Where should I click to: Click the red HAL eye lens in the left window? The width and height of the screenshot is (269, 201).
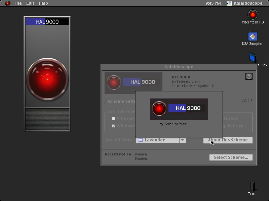click(47, 79)
